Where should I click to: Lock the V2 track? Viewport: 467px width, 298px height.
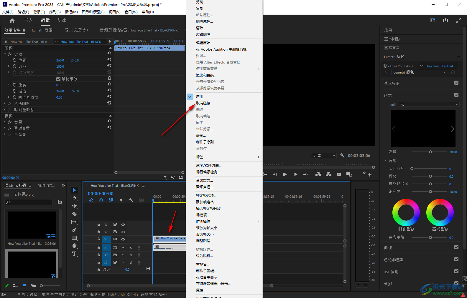pyautogui.click(x=99, y=232)
